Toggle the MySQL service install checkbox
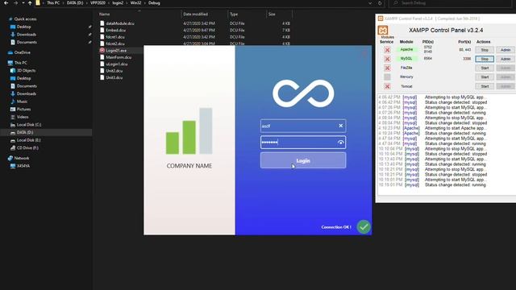The height and width of the screenshot is (290, 516). pos(387,59)
